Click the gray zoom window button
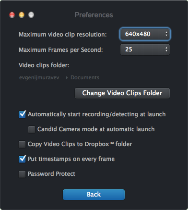 click(x=31, y=15)
